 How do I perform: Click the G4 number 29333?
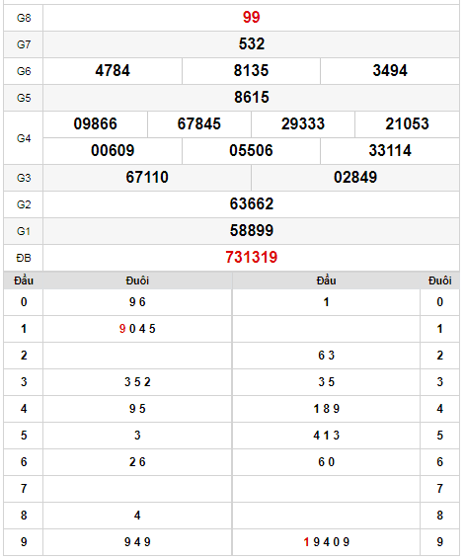(303, 124)
